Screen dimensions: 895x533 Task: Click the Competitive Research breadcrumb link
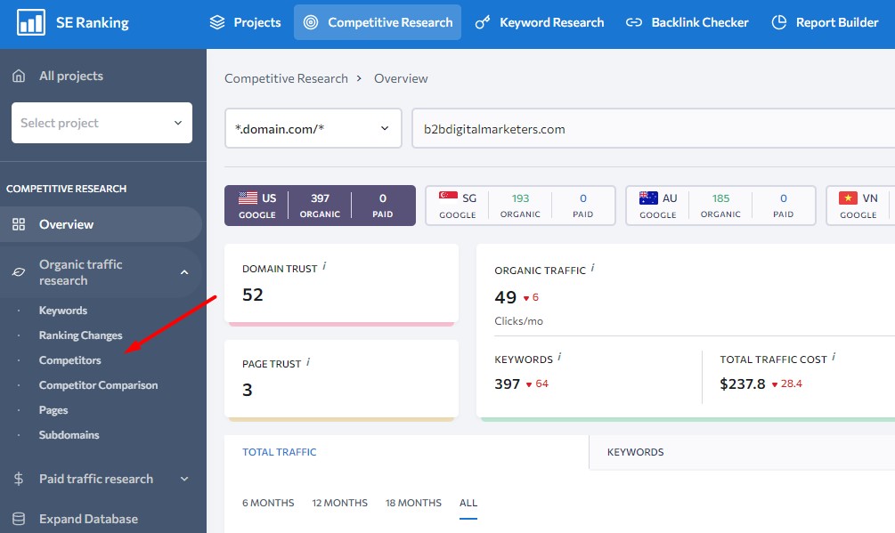coord(286,78)
